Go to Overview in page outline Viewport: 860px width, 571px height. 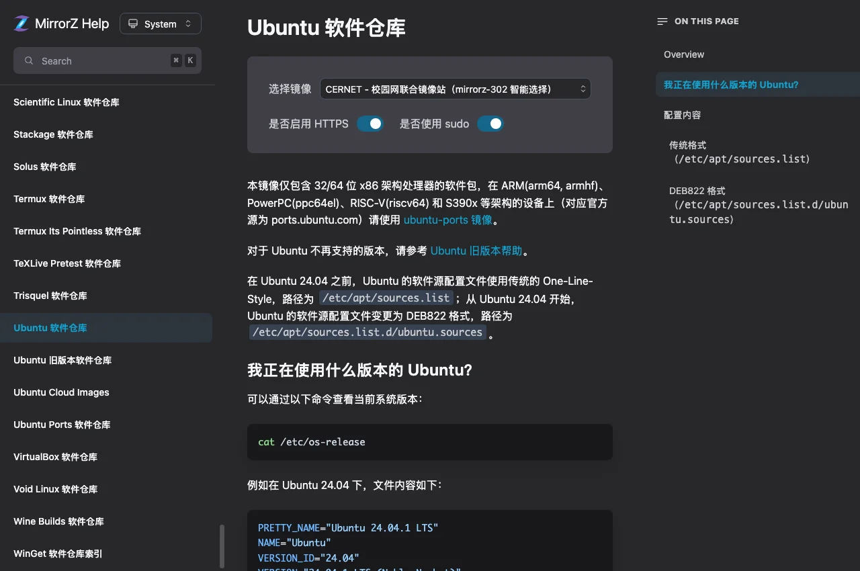684,54
